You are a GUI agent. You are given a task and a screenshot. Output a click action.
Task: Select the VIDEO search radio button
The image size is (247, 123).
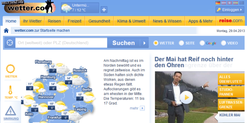click(224, 43)
